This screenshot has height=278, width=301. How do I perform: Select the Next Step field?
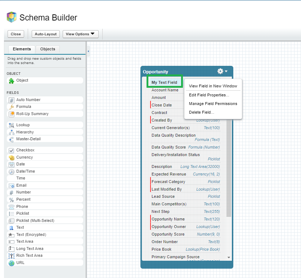click(x=185, y=211)
